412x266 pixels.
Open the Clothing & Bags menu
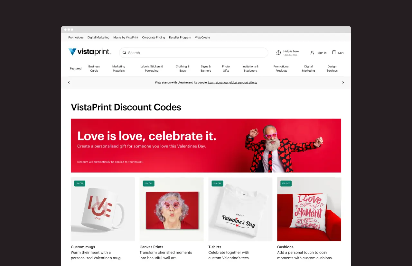tap(183, 68)
